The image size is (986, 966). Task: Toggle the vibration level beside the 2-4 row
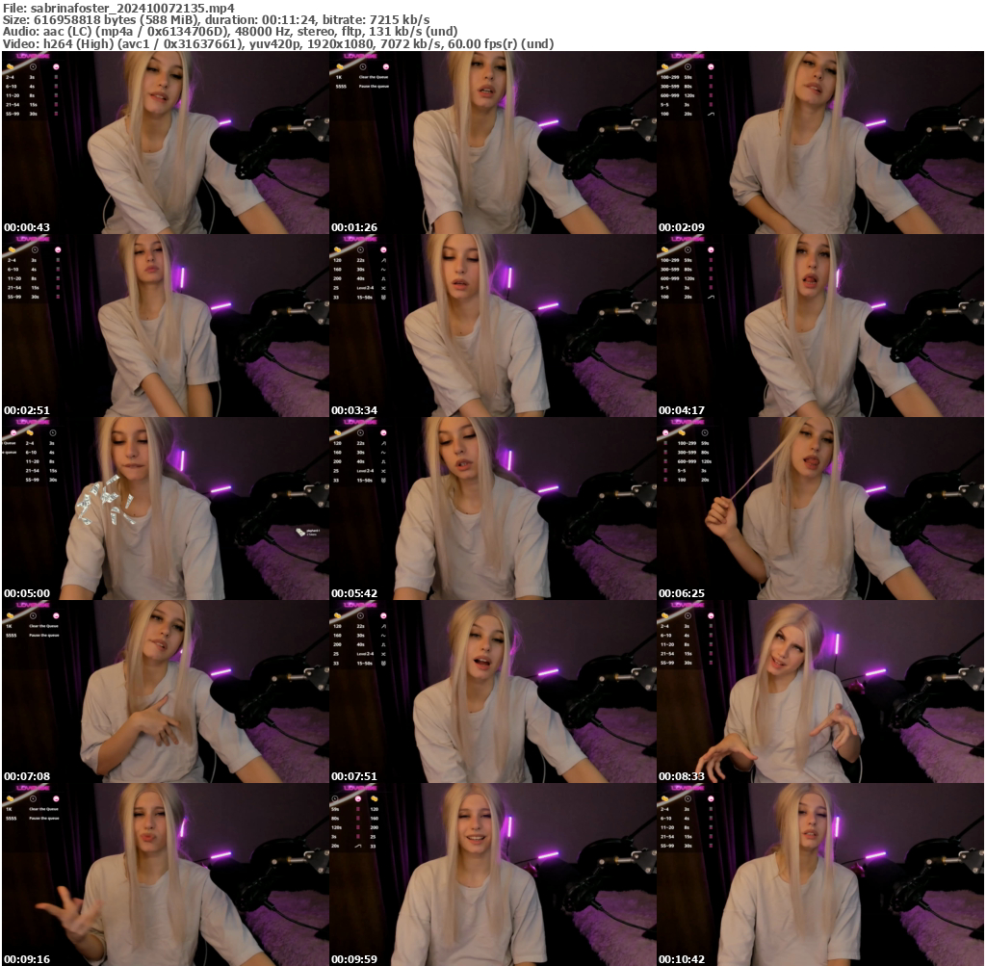click(56, 77)
